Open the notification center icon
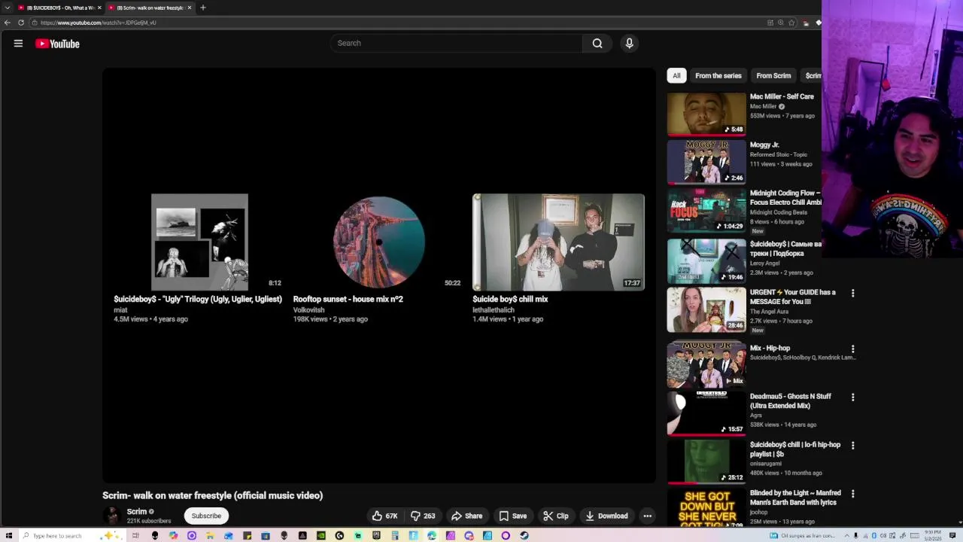Screen dimensions: 963x542 coord(952,536)
